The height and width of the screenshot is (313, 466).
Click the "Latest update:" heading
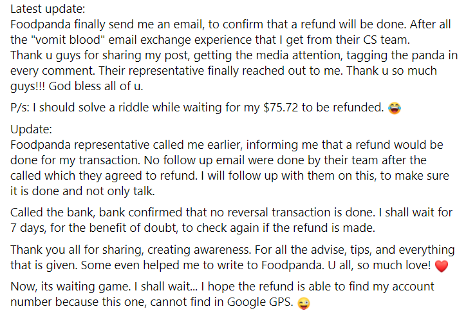(x=47, y=9)
